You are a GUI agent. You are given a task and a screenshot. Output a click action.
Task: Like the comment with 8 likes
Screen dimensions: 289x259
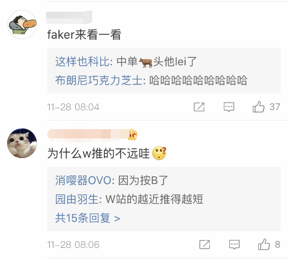[x=264, y=244]
